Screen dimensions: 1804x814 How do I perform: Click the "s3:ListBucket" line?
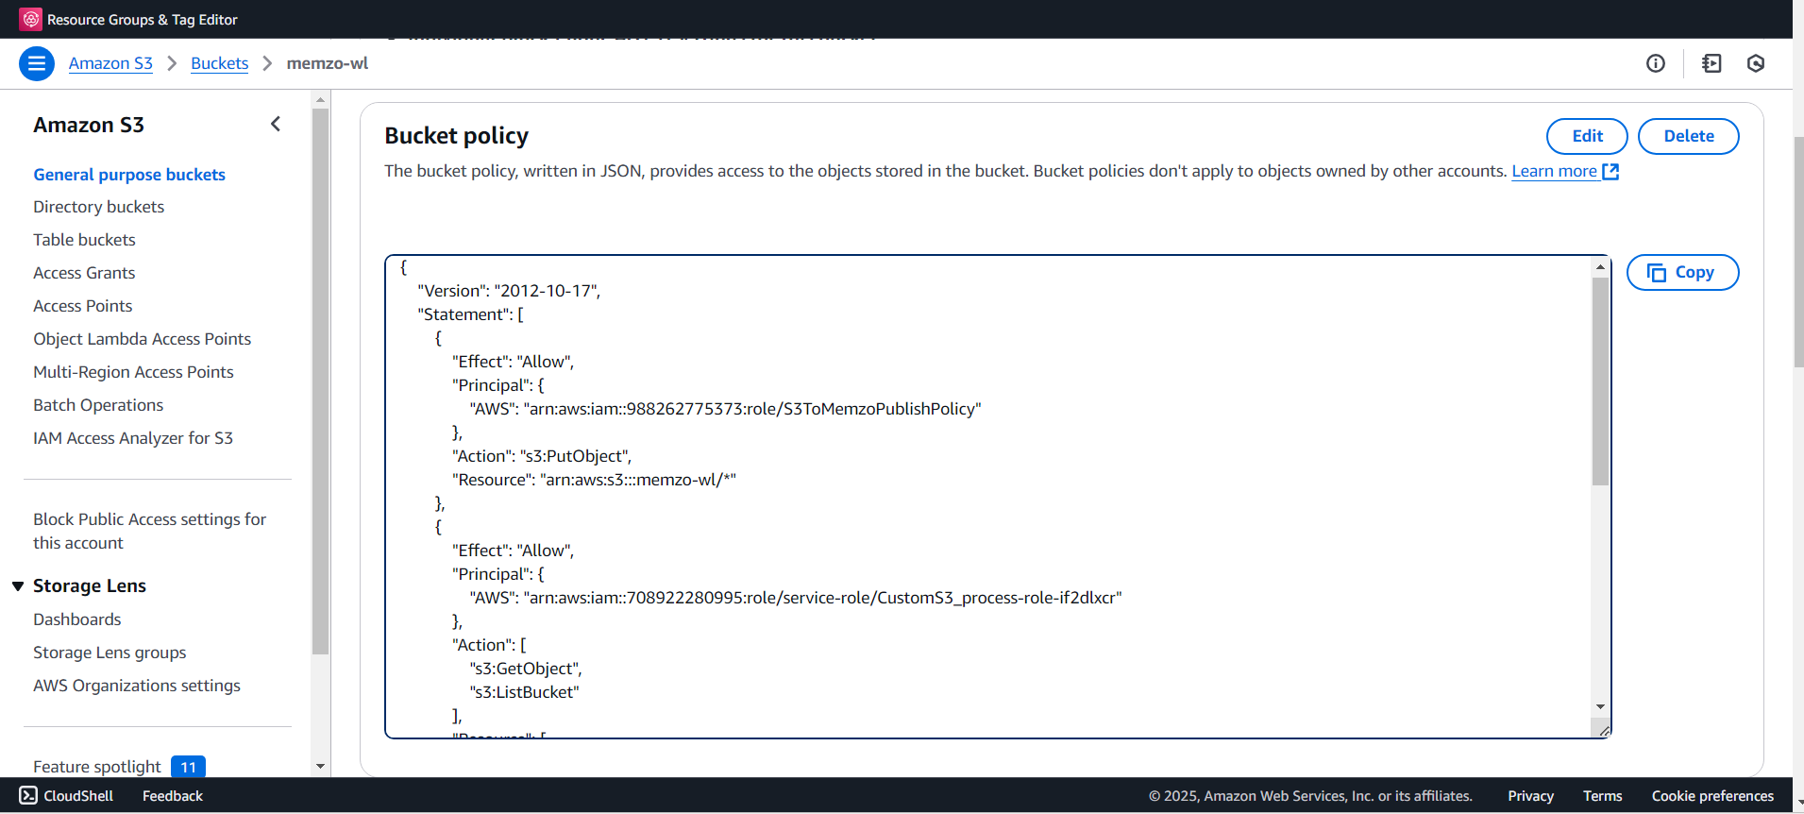(x=524, y=692)
